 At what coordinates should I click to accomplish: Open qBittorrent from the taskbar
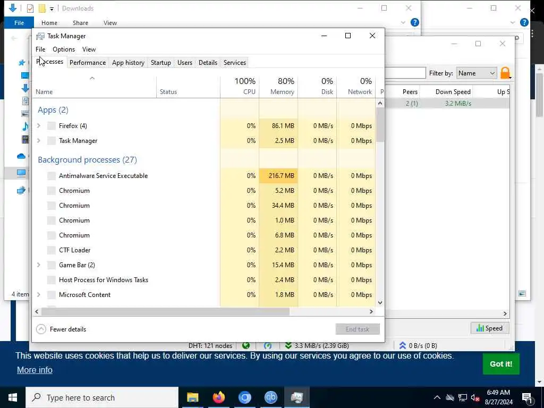(x=270, y=397)
